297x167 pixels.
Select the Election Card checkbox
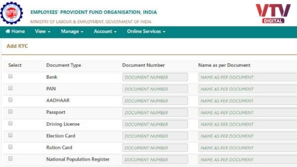pyautogui.click(x=10, y=135)
